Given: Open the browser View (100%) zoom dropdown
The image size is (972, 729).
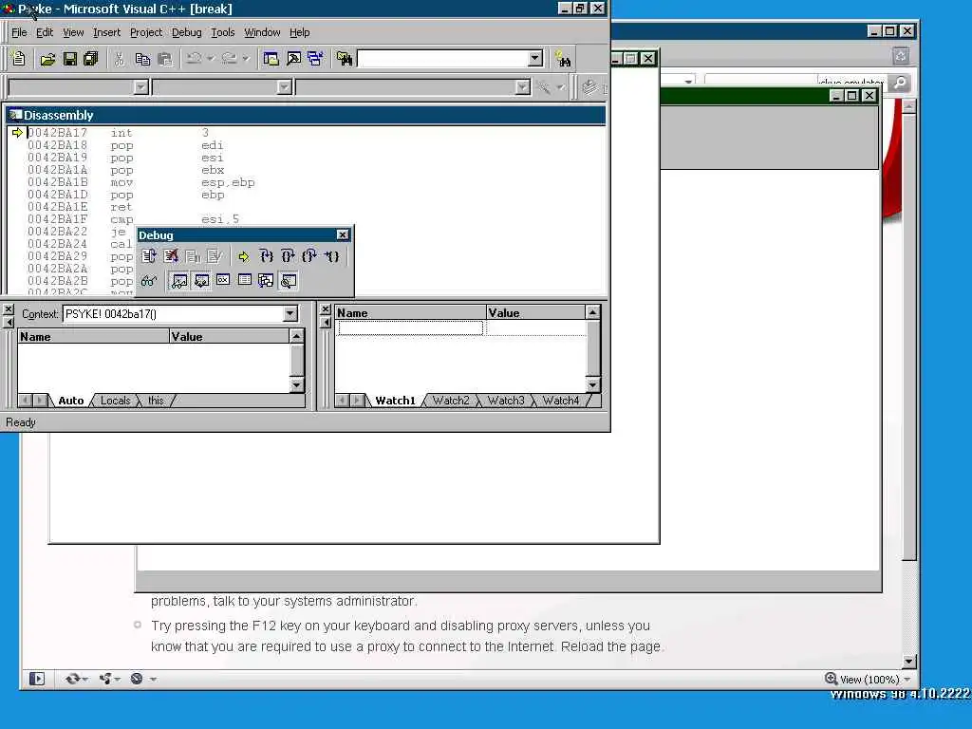Looking at the screenshot, I should point(907,680).
